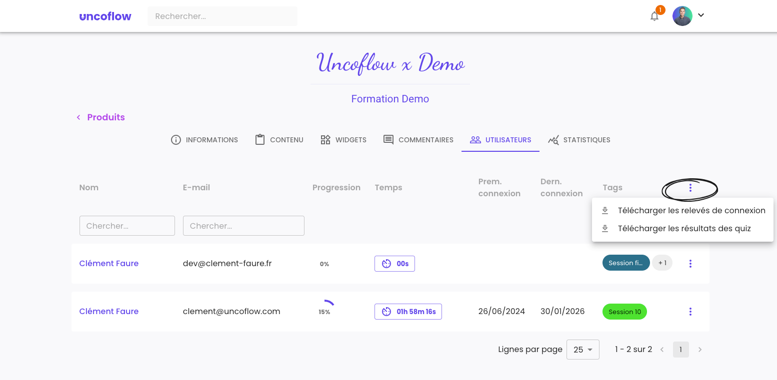777x380 pixels.
Task: Go back to Produits
Action: click(106, 117)
